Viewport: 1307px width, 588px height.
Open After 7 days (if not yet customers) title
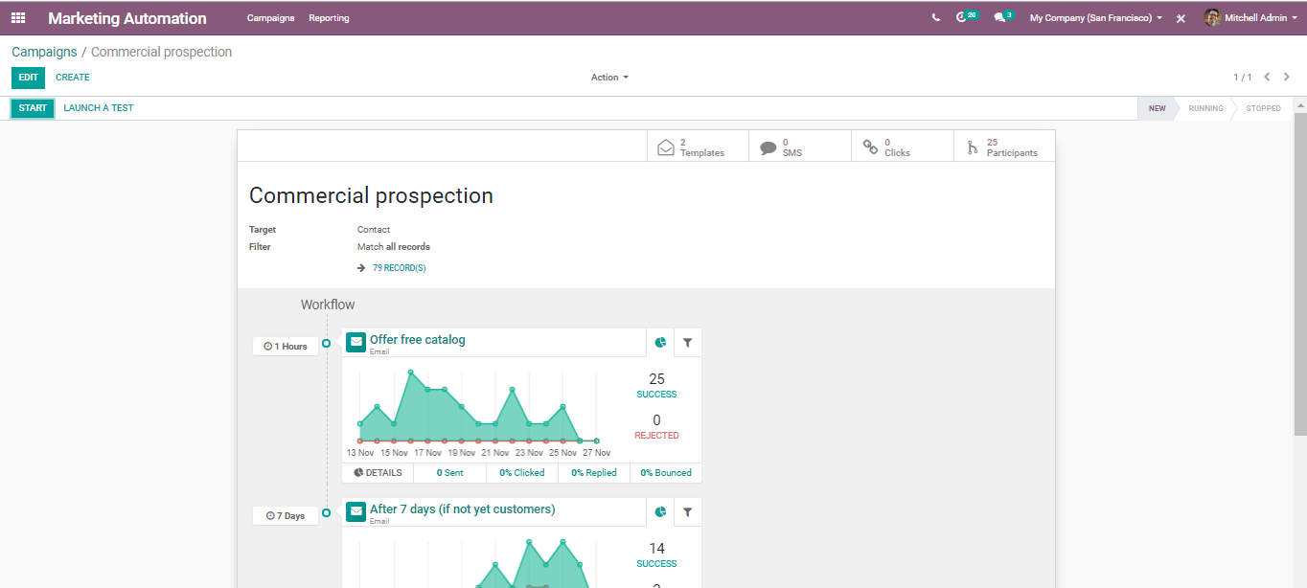463,509
